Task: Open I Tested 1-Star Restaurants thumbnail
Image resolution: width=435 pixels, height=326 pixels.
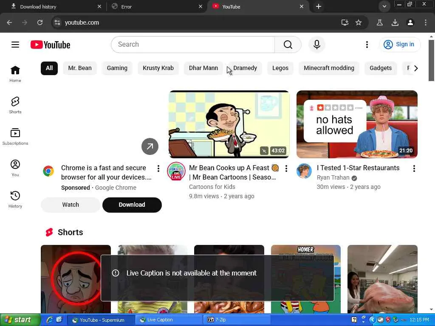Action: point(357,124)
